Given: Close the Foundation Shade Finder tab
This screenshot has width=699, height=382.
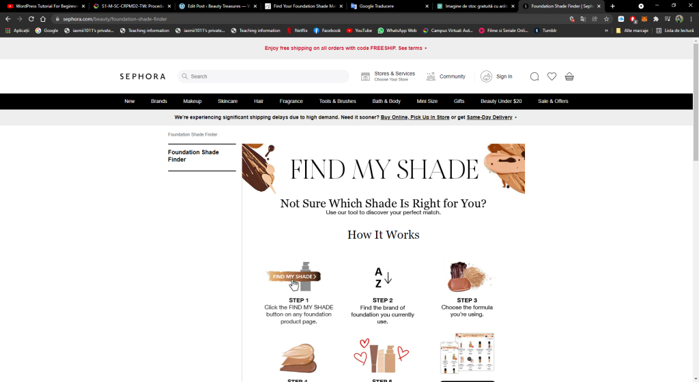Looking at the screenshot, I should [x=599, y=6].
